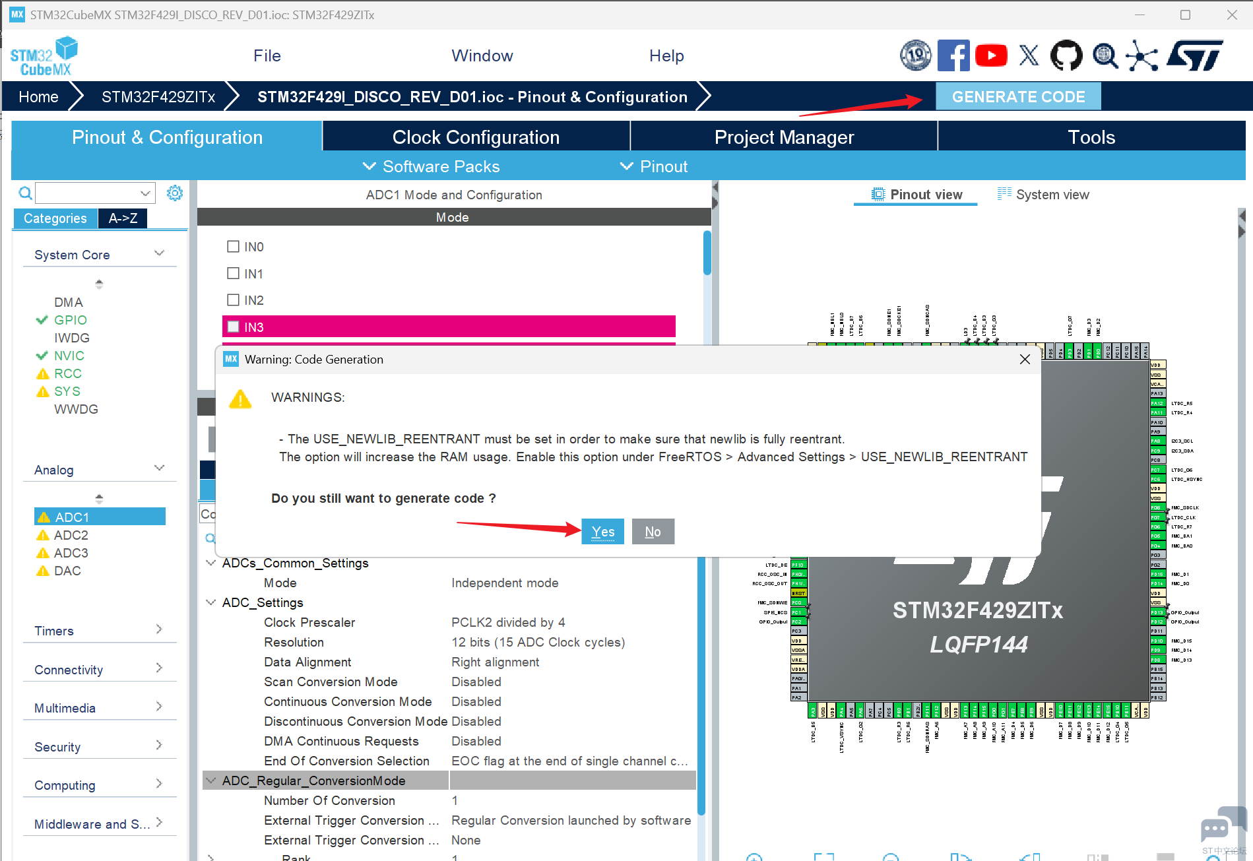Click the Mode list vertical scrollbar
The height and width of the screenshot is (861, 1253).
point(707,253)
